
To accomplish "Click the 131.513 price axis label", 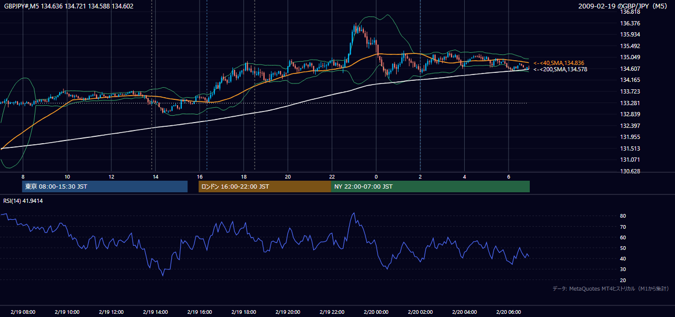I will 630,149.
